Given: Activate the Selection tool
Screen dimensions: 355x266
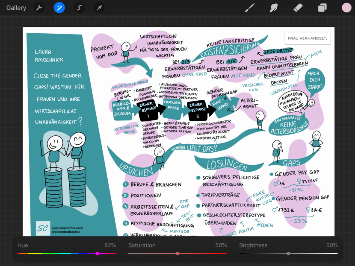Looking at the screenshot, I should tap(79, 8).
